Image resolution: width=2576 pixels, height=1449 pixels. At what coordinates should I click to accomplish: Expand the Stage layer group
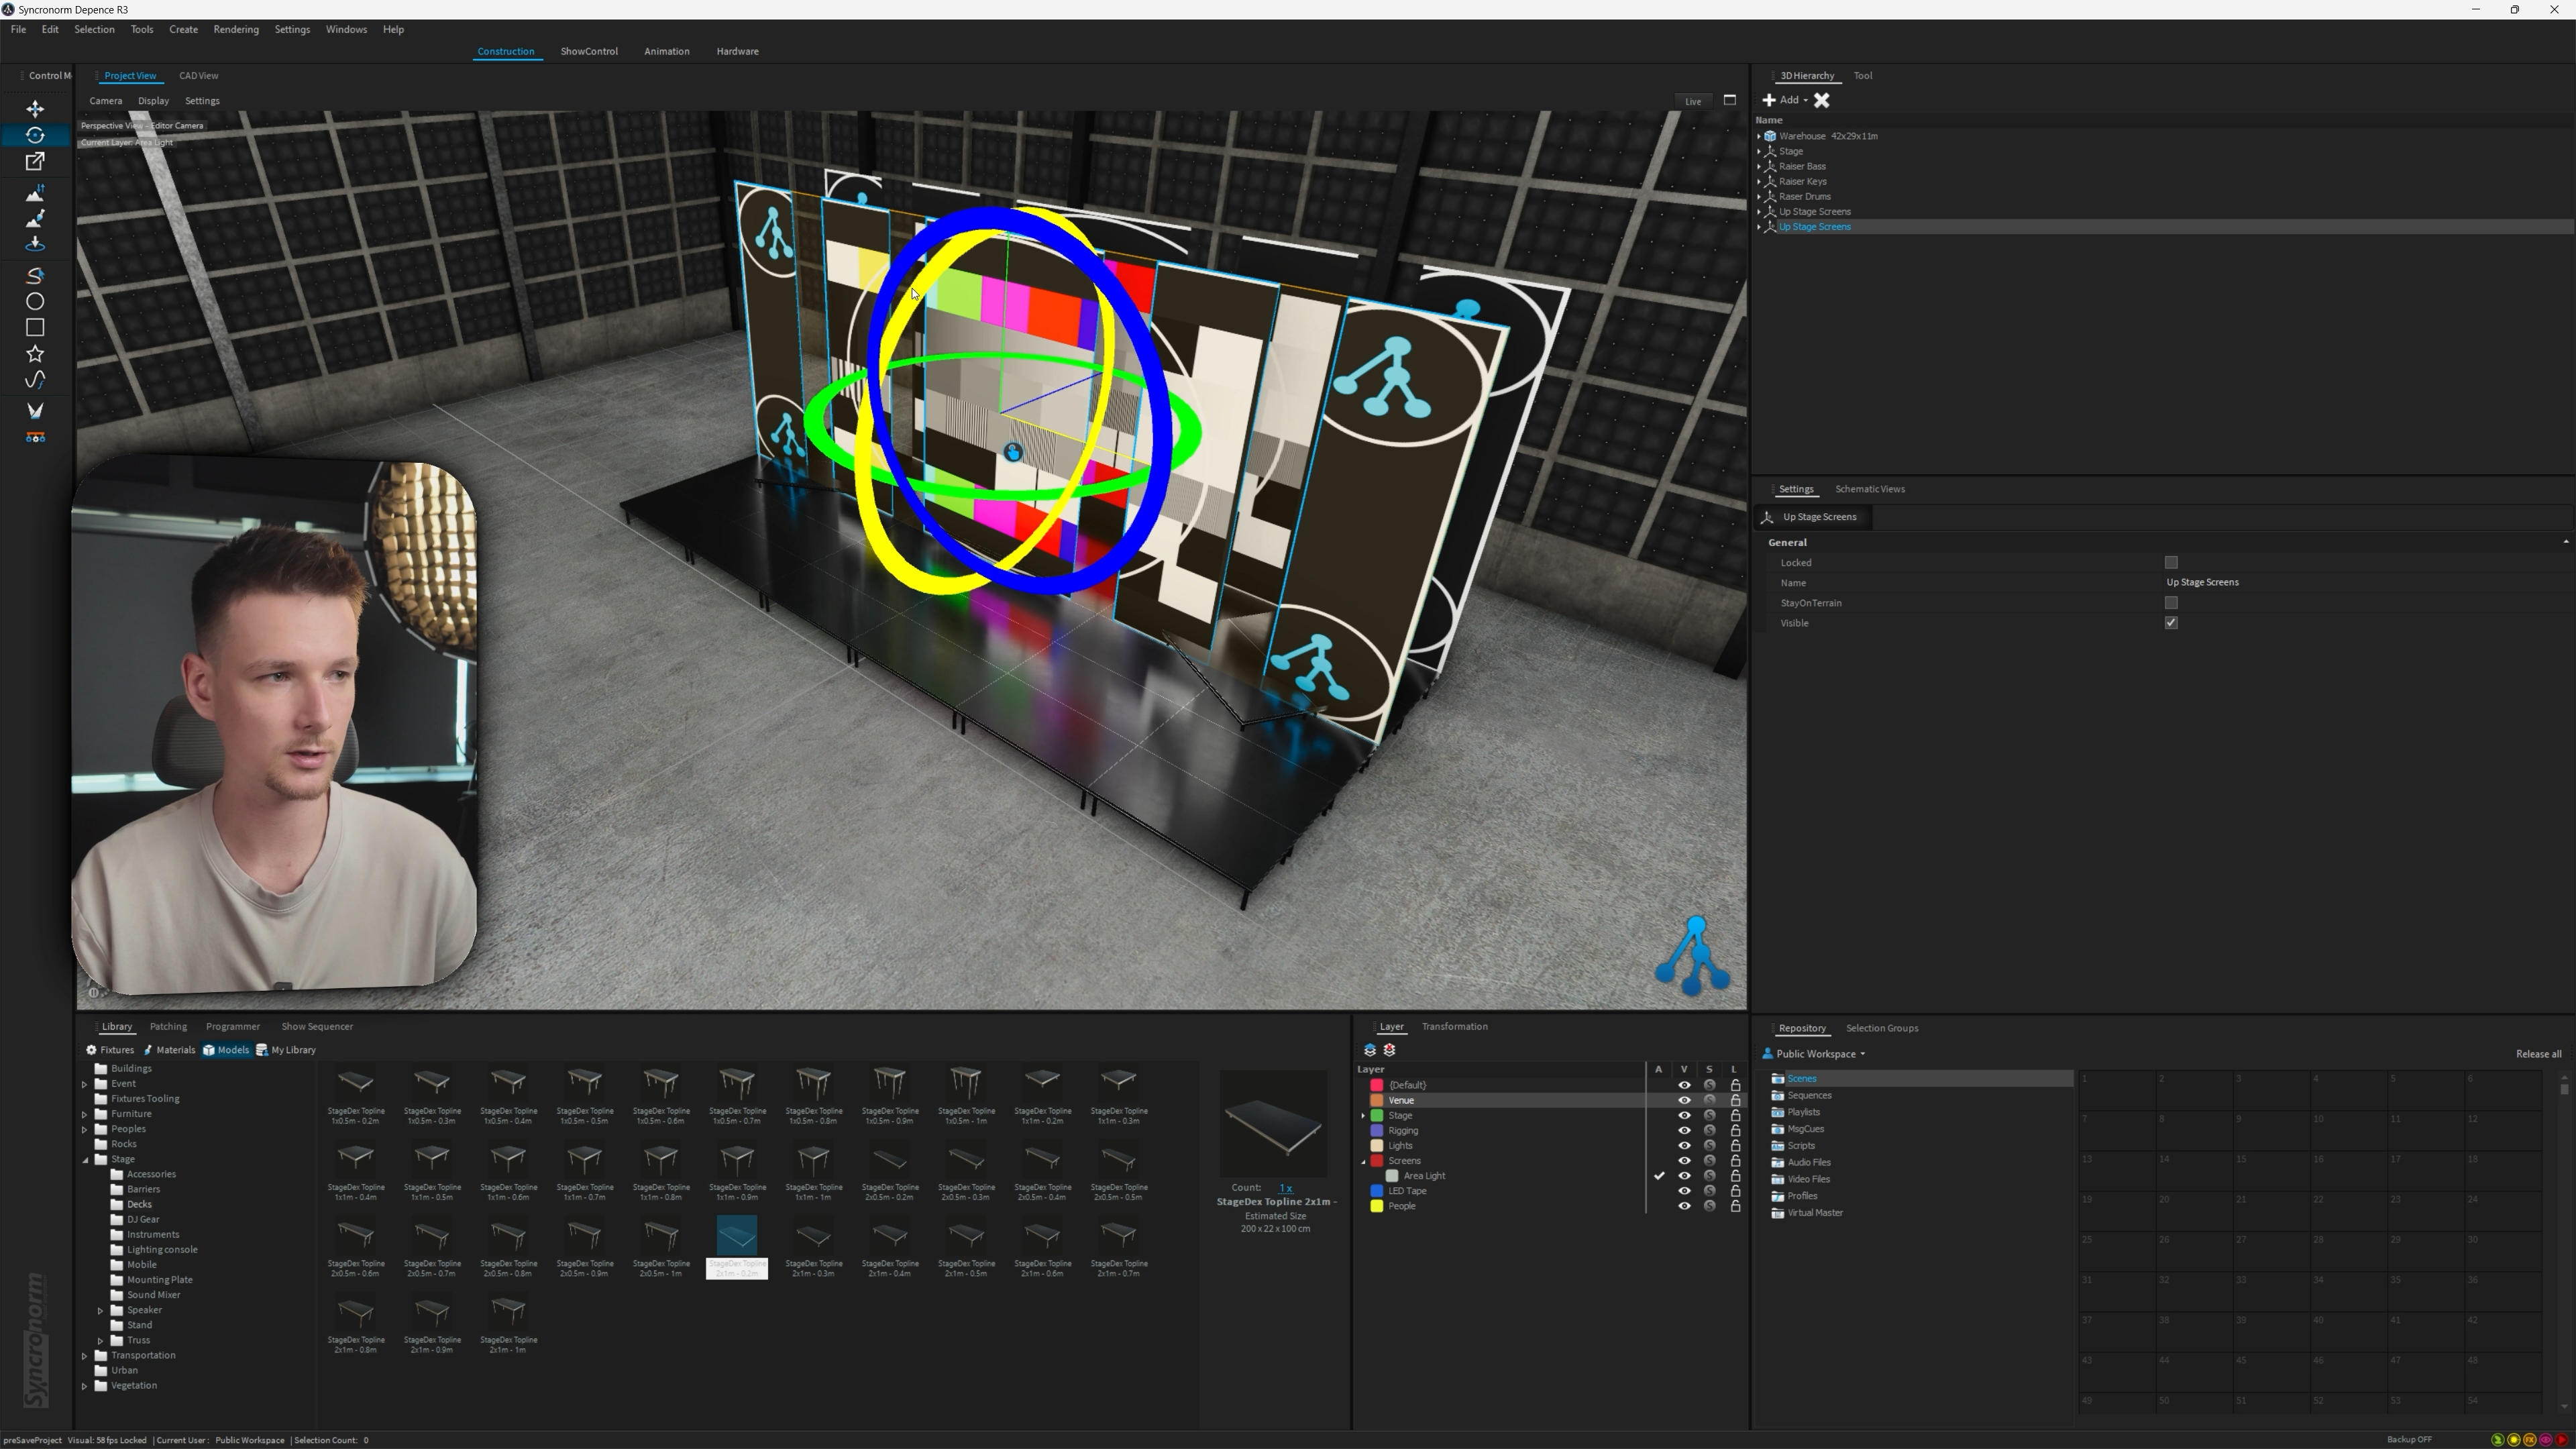pyautogui.click(x=1363, y=1116)
